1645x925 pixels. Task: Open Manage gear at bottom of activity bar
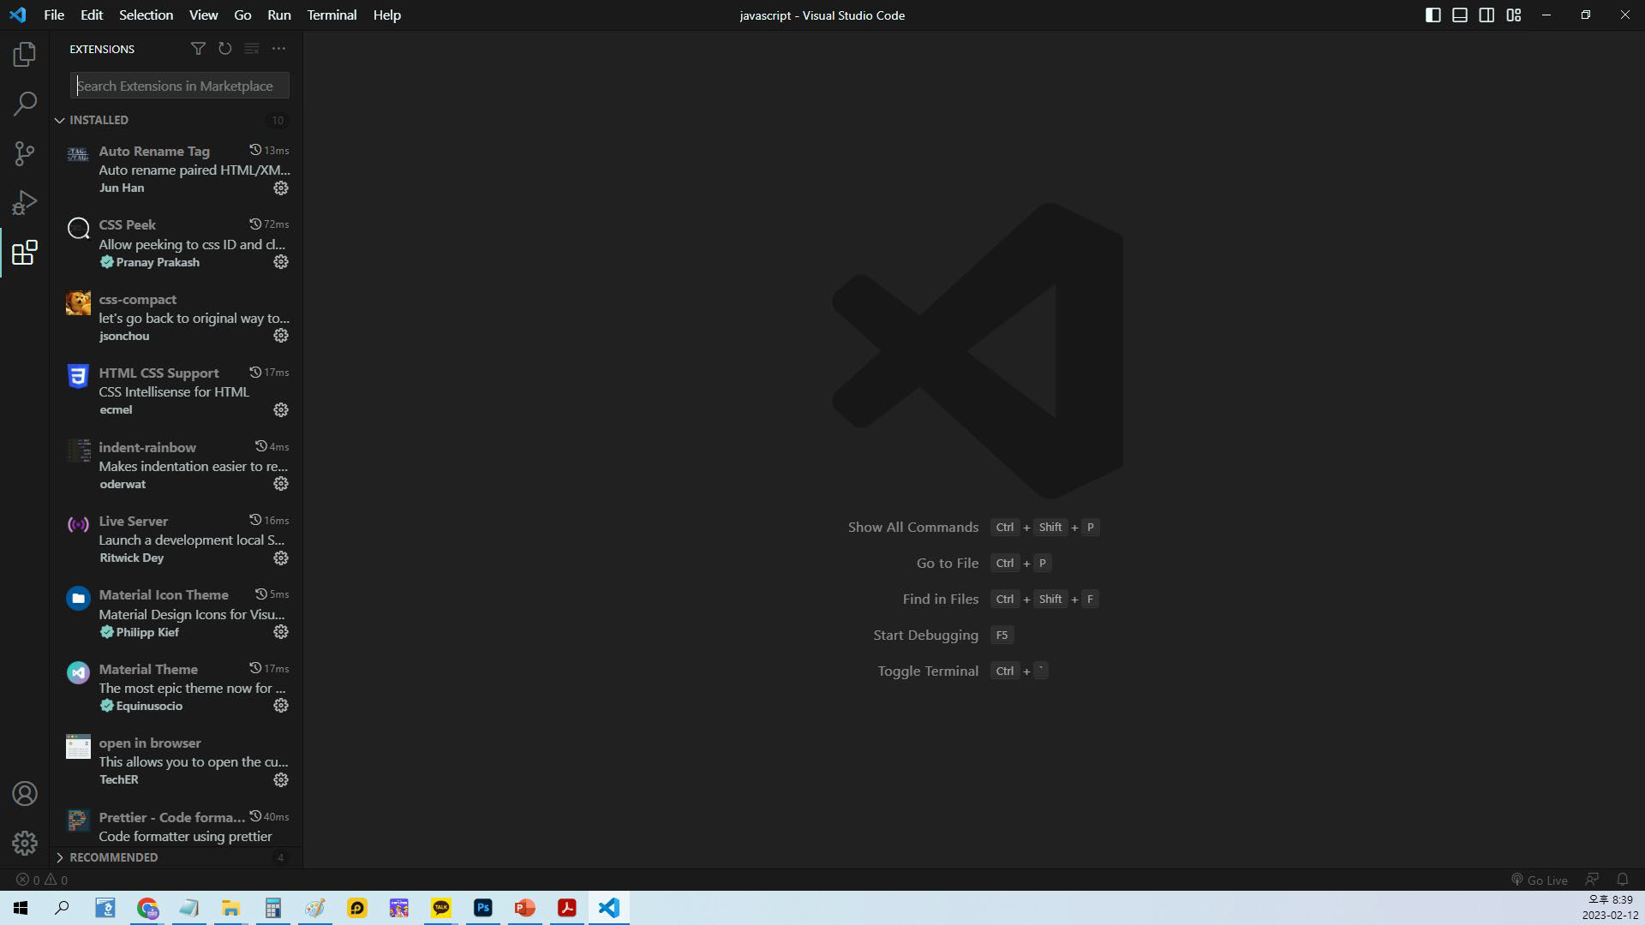pos(25,844)
